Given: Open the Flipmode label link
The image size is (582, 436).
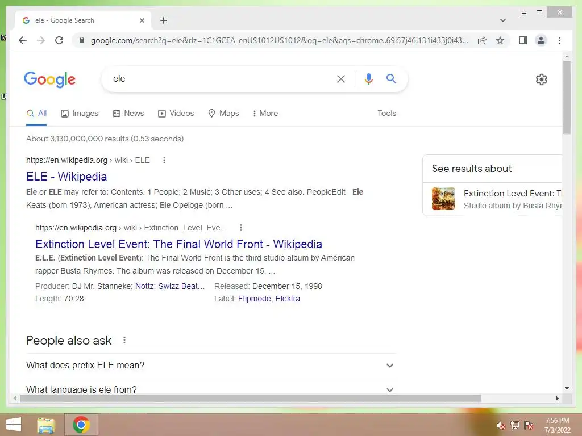Looking at the screenshot, I should (254, 299).
